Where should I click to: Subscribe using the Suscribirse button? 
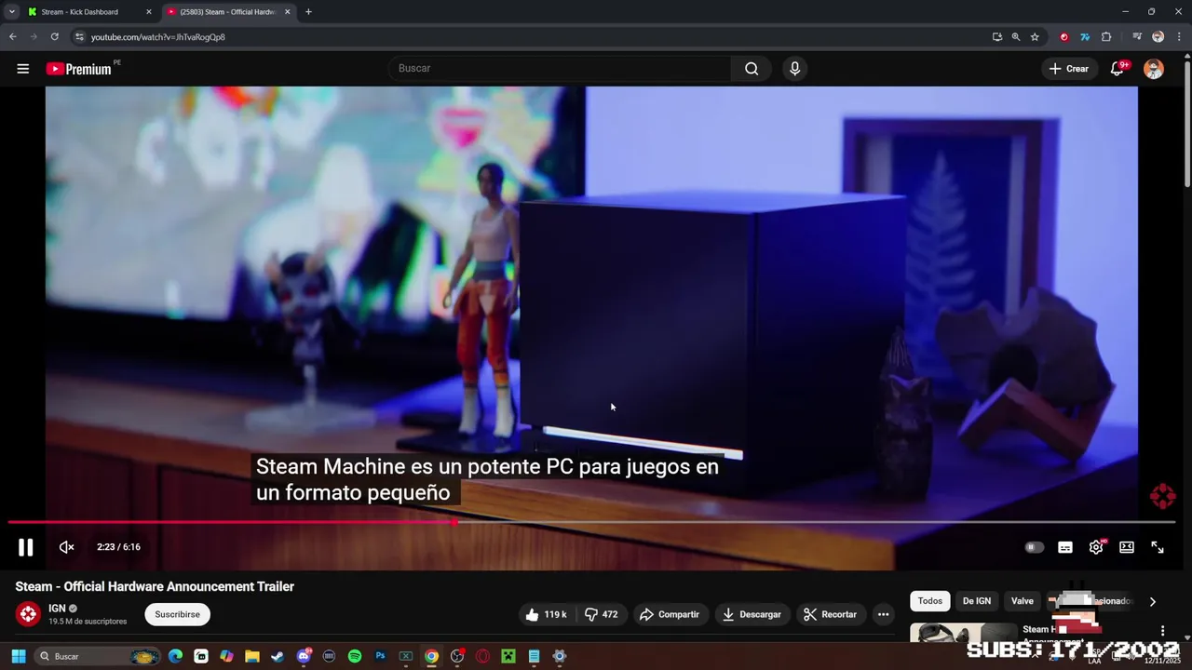(177, 614)
